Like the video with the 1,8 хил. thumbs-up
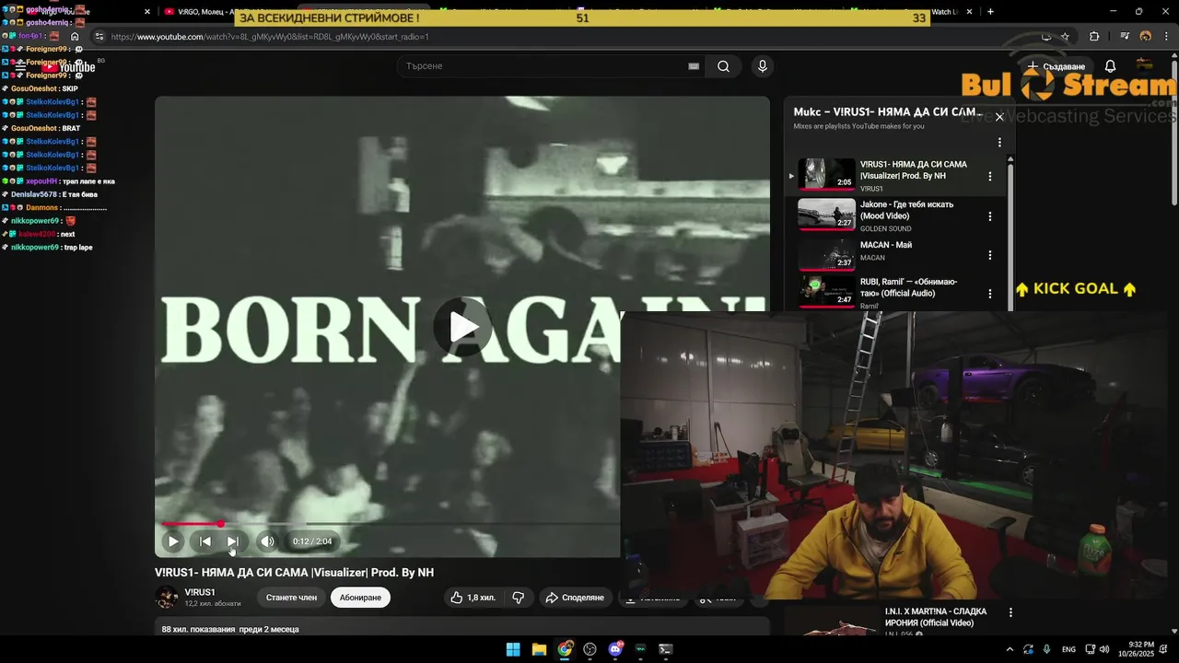 pyautogui.click(x=473, y=598)
